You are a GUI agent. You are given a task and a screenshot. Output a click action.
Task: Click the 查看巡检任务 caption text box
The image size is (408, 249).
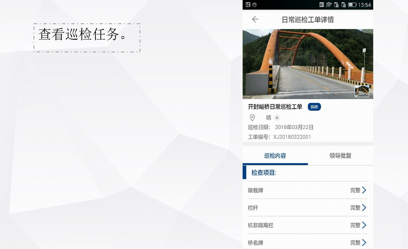(87, 38)
